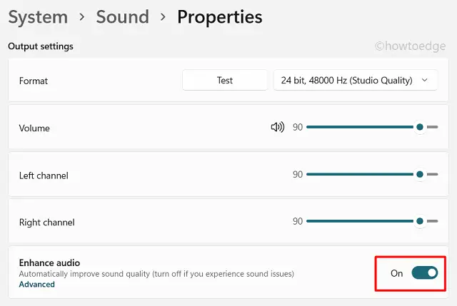457x306 pixels.
Task: Click the gray end of the Volume track
Action: click(433, 127)
